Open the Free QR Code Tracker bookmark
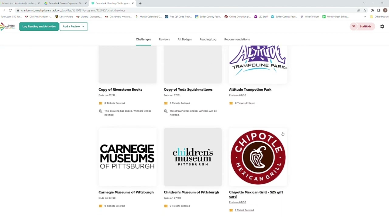This screenshot has height=219, width=389. click(178, 17)
